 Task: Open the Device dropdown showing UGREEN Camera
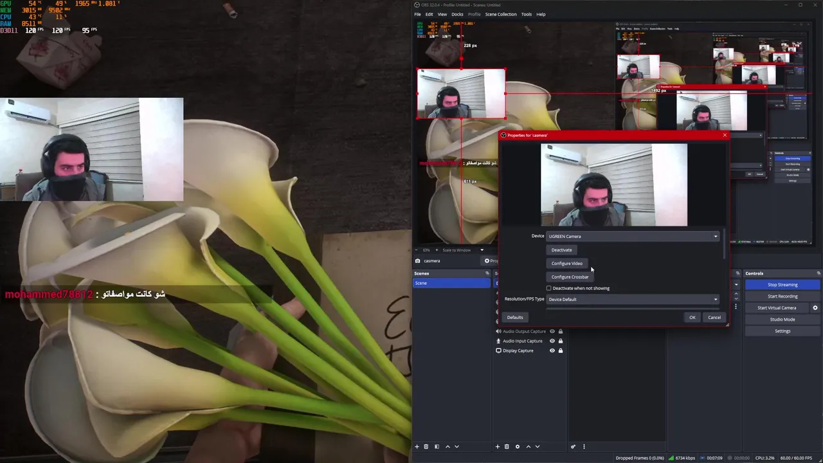633,236
